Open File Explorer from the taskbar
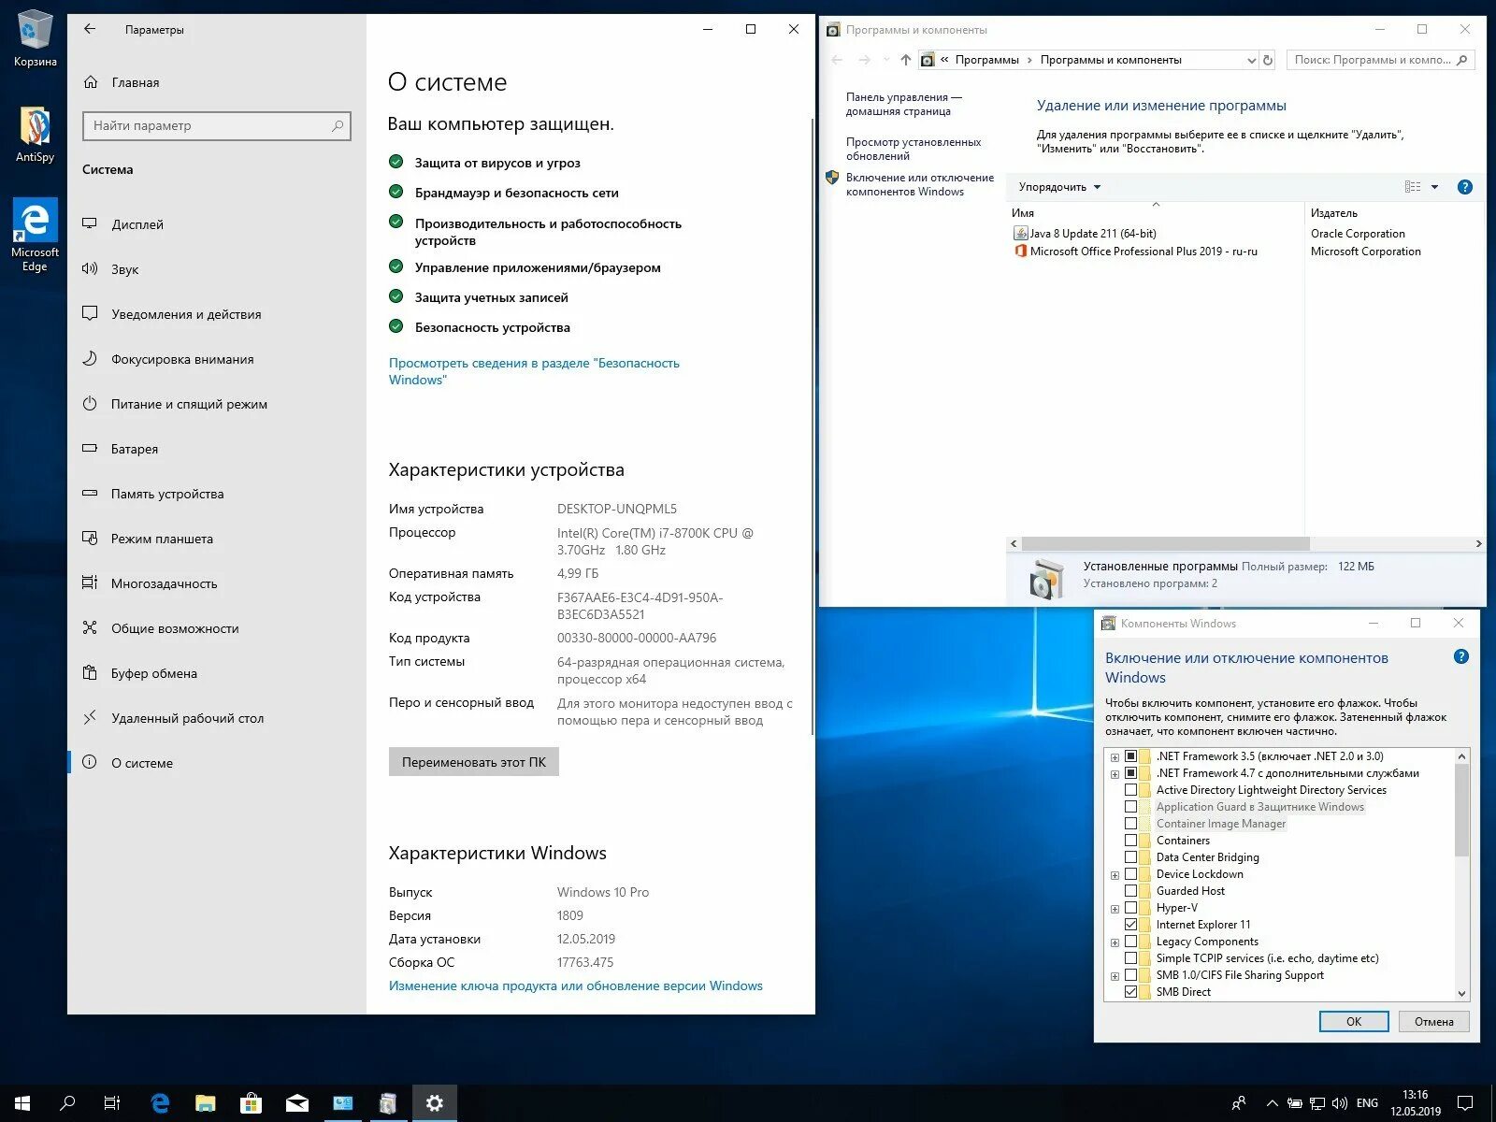The width and height of the screenshot is (1496, 1122). [206, 1103]
